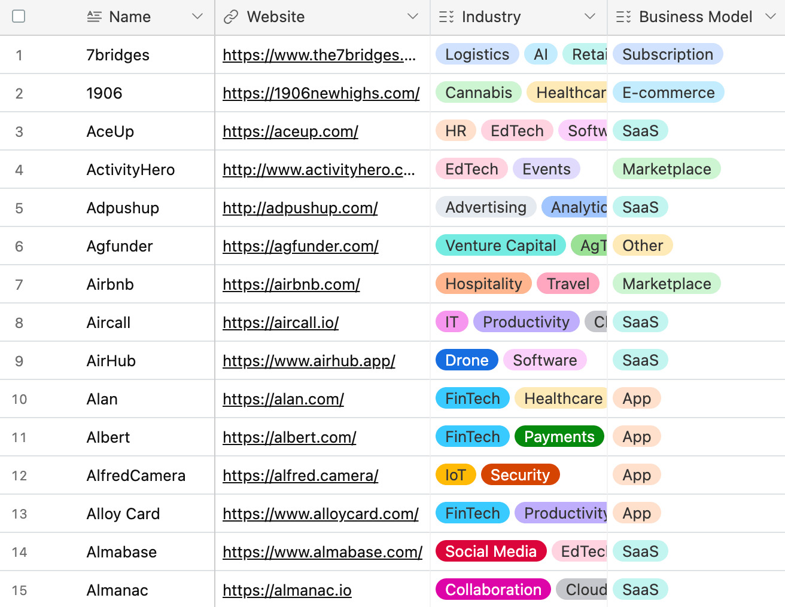Select the Airbnb name cell
This screenshot has width=785, height=607.
click(x=110, y=284)
